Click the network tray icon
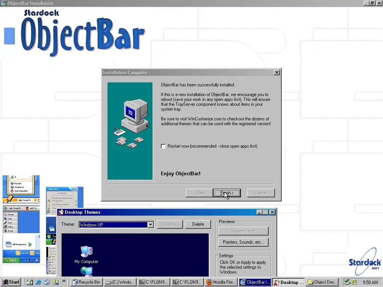The width and height of the screenshot is (383, 287). pos(347,283)
